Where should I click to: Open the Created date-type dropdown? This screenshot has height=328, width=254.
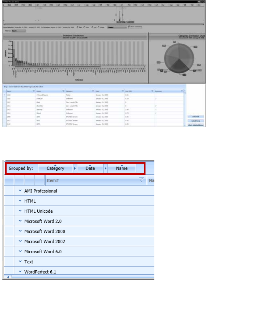coord(117,27)
